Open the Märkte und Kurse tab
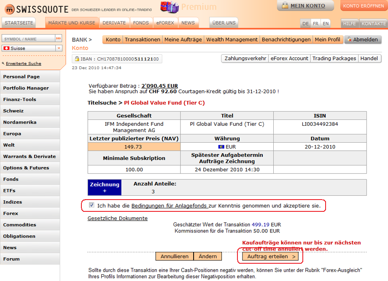The width and height of the screenshot is (388, 281). coord(72,23)
